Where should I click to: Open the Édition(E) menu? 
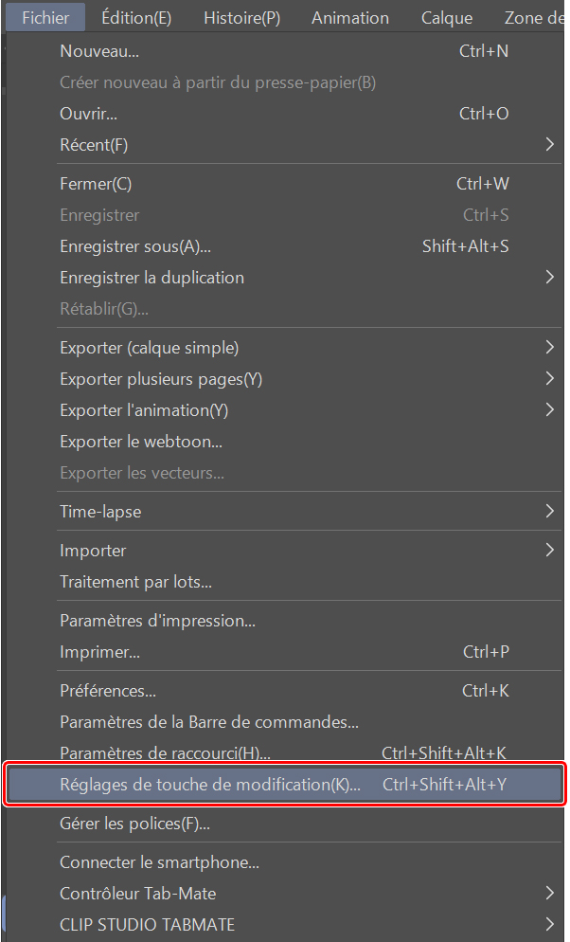[136, 18]
